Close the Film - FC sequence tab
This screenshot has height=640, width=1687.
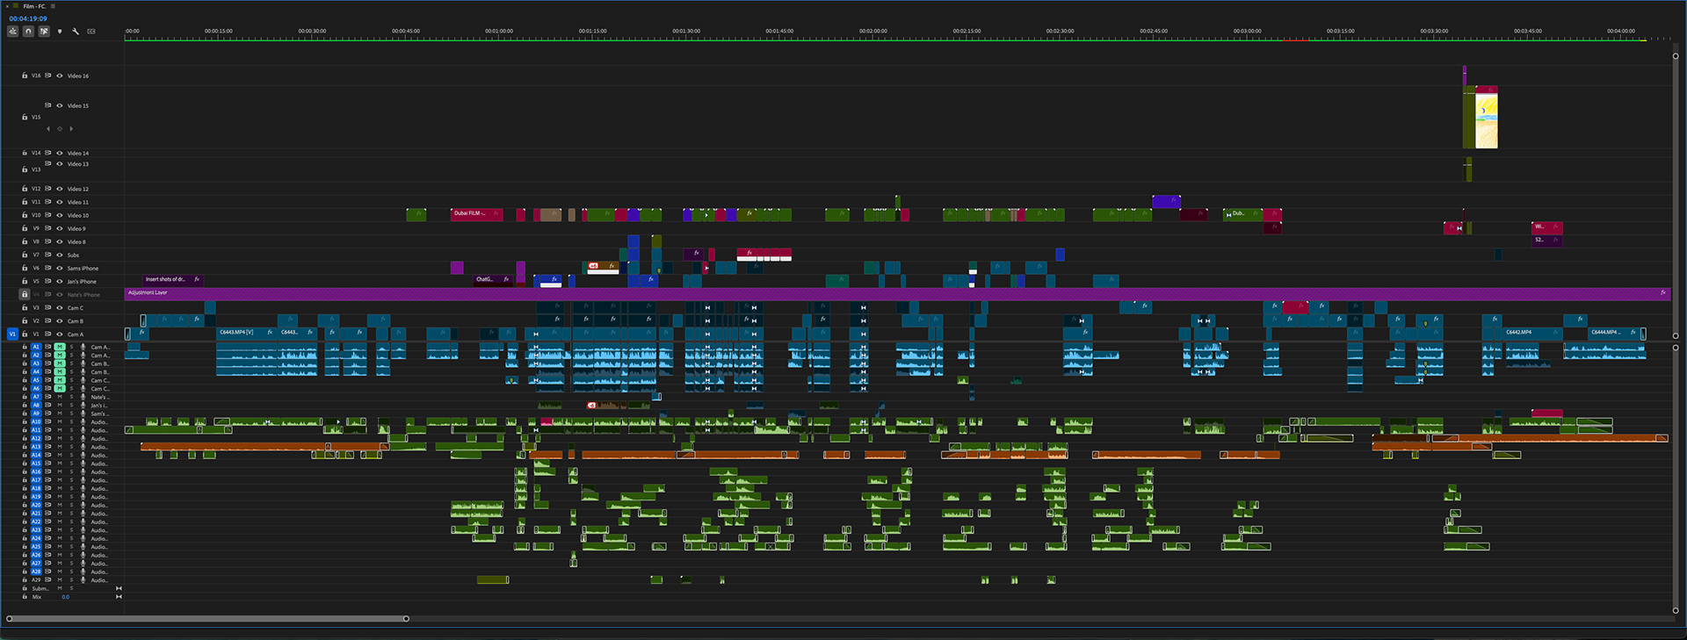6,6
